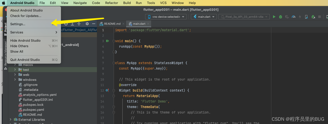
Task: Choose Hide Others menu item
Action: click(x=34, y=46)
